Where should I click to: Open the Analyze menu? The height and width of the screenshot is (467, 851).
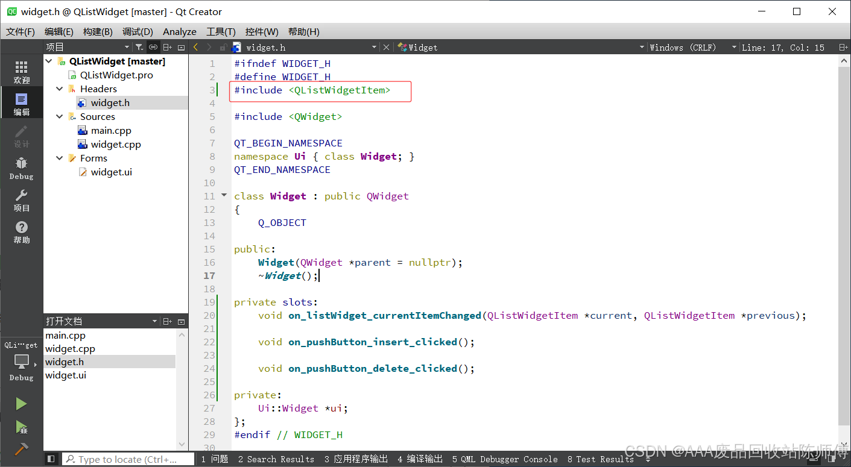(x=180, y=31)
